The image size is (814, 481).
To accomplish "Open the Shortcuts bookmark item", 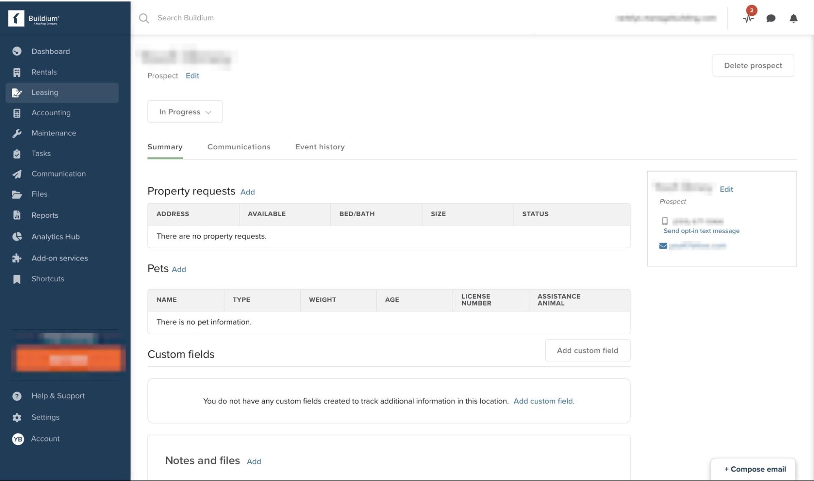I will pos(17,279).
